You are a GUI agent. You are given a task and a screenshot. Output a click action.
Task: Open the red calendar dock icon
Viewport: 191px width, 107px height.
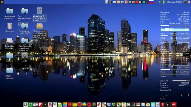pyautogui.click(x=138, y=105)
